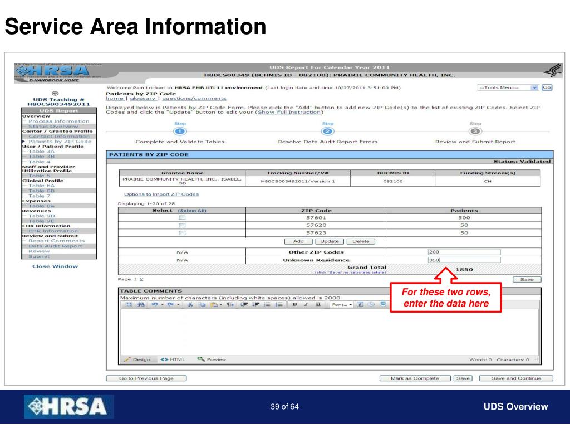Switch to the Preview editor tab
This screenshot has height=428, width=570.
pos(212,359)
